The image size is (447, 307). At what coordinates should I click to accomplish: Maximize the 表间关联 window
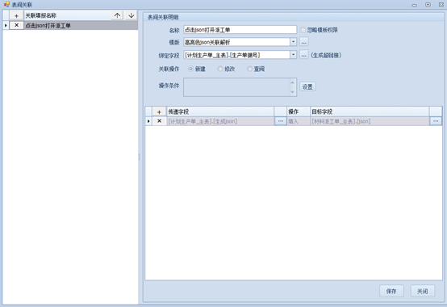[428, 4]
